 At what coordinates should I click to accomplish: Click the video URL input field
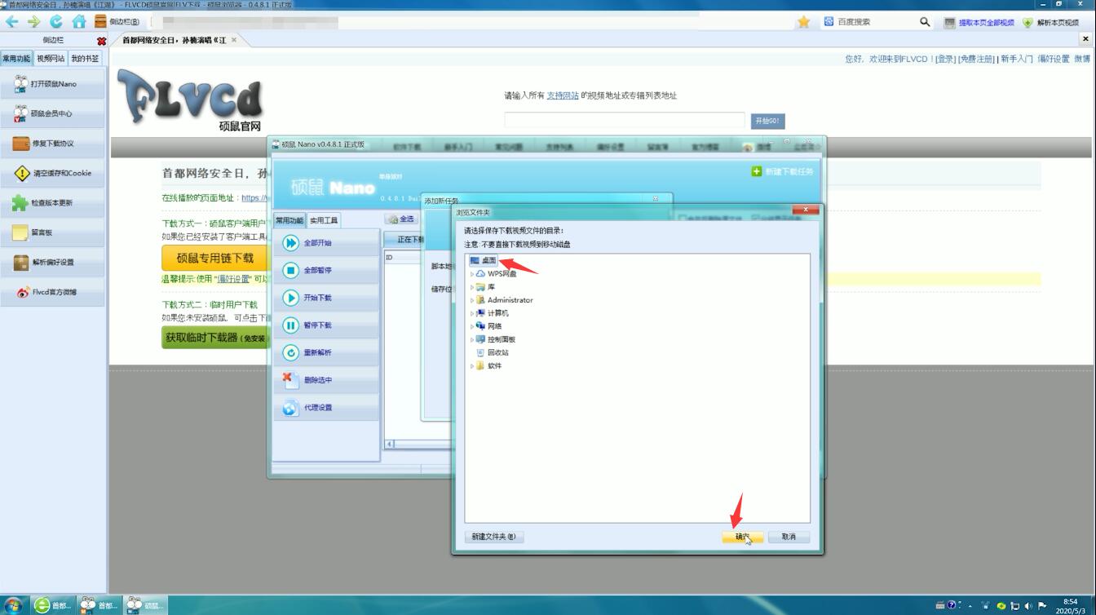click(x=625, y=120)
